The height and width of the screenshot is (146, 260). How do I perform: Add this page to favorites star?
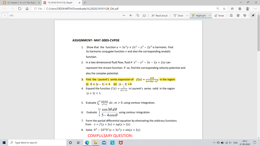(x=224, y=9)
